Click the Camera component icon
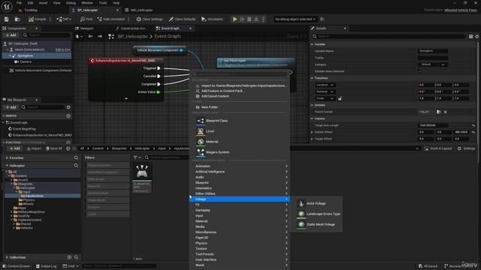 pyautogui.click(x=17, y=61)
